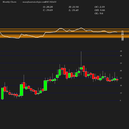Click the green candle whose wick reaches 39
Viewport: 129px width, 129px height.
81,68
